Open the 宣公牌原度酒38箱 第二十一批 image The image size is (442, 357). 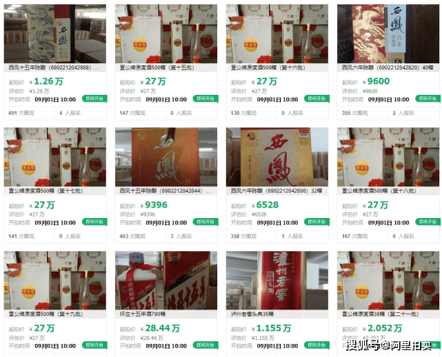388,280
